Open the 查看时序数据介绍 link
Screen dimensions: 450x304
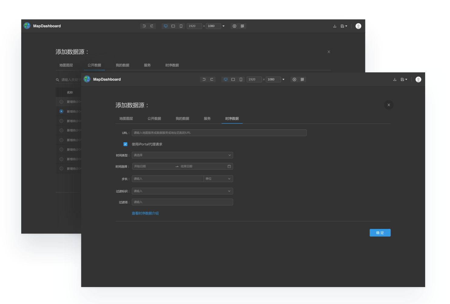[145, 213]
